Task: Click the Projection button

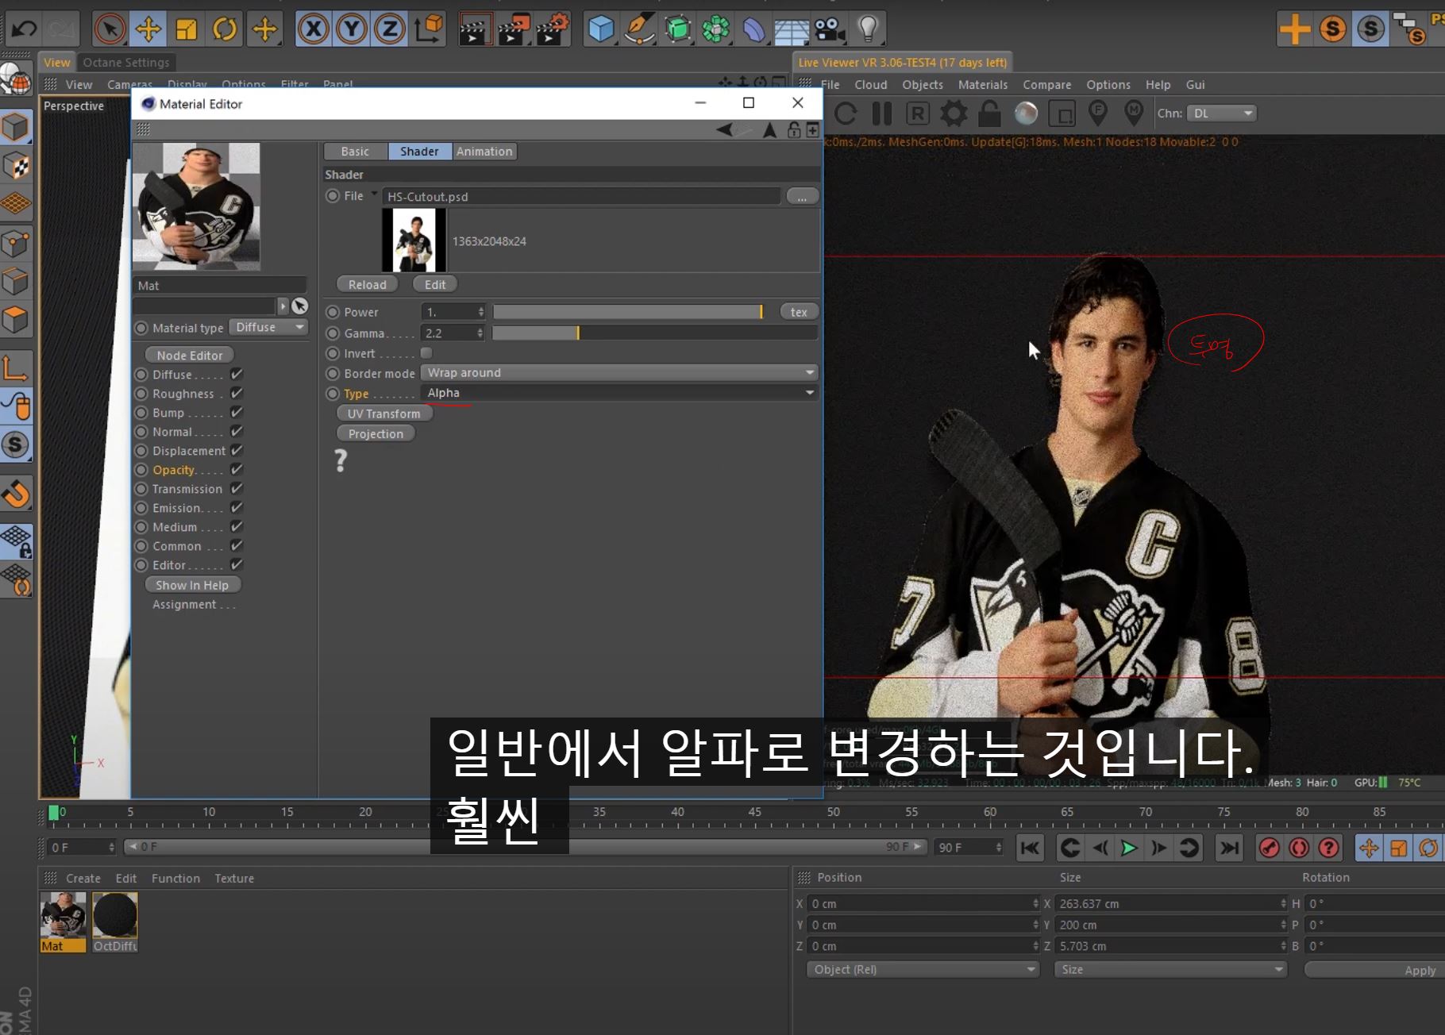Action: [376, 433]
